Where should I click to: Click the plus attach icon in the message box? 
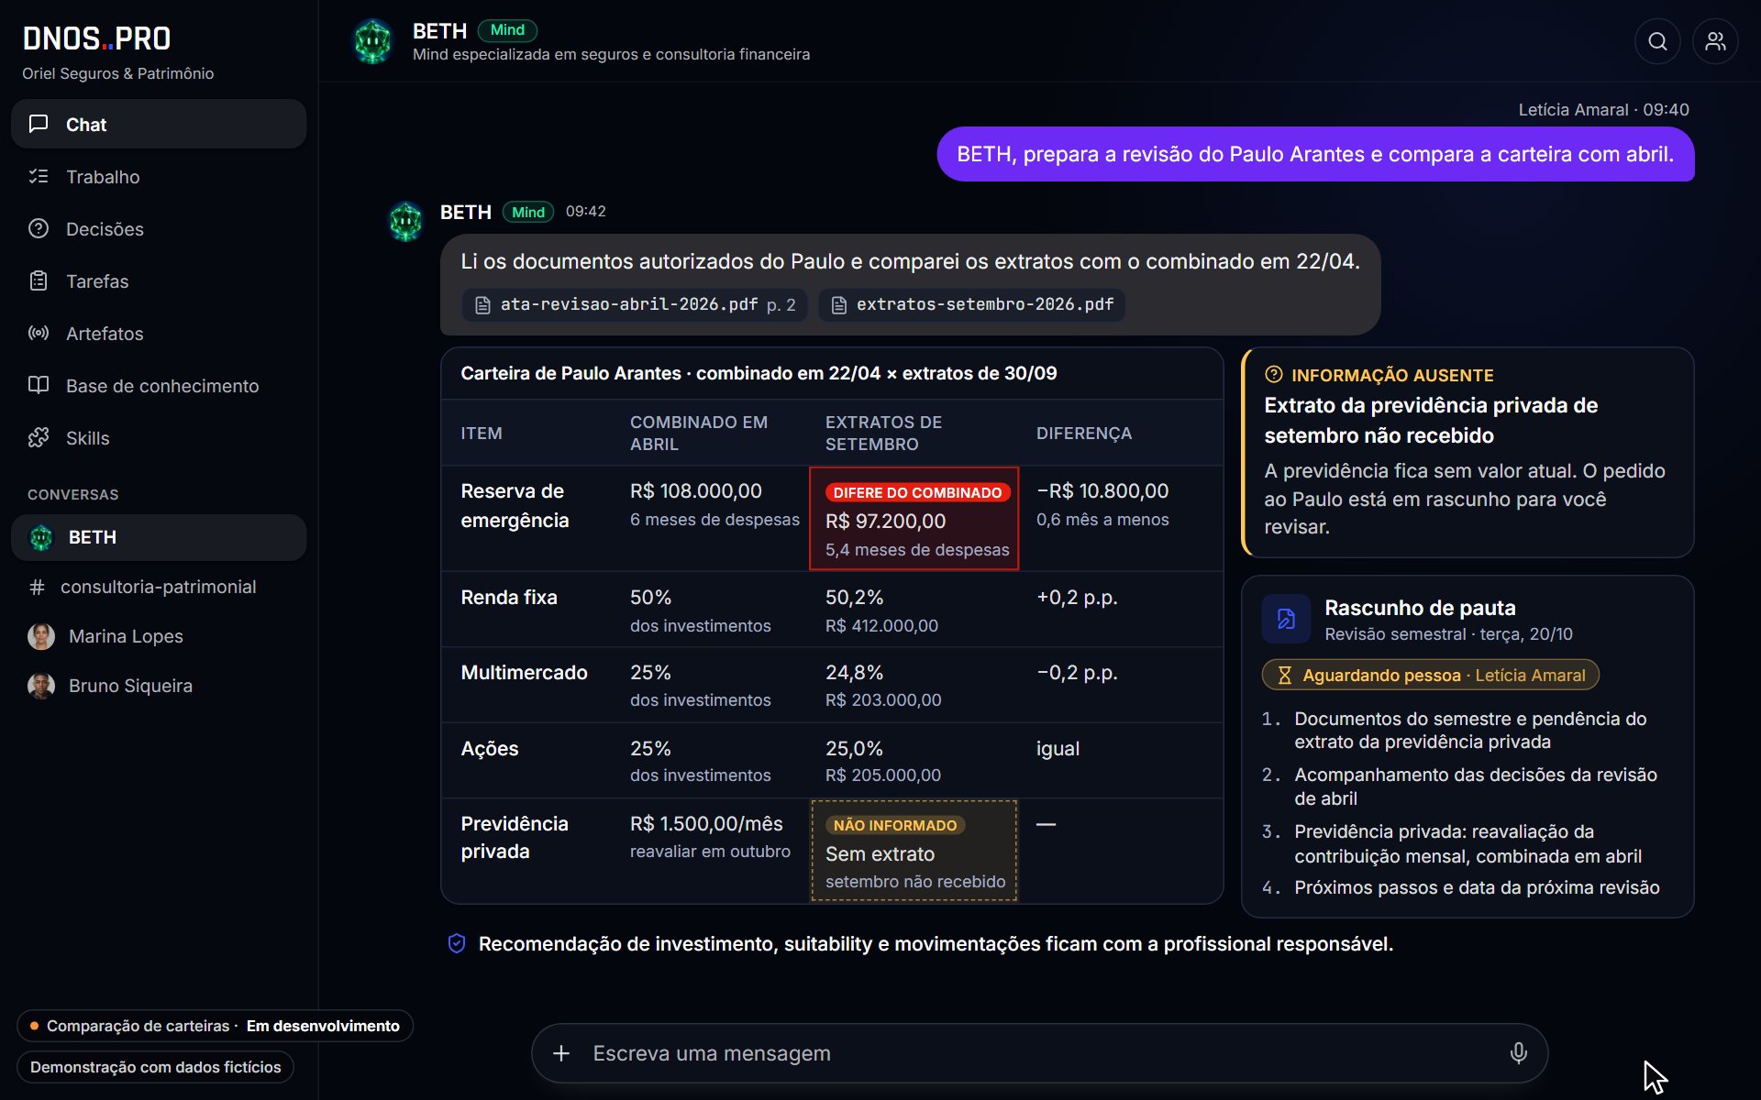[561, 1053]
